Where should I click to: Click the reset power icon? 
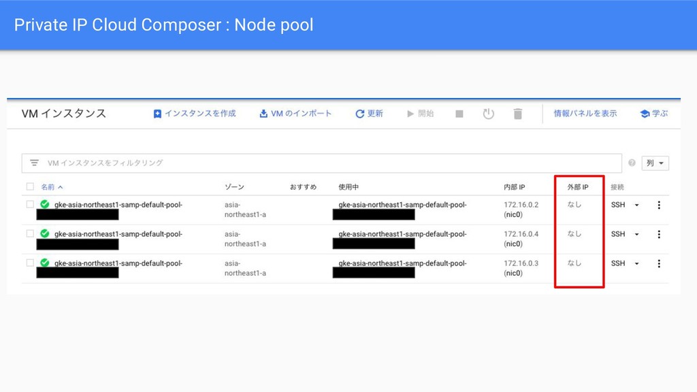489,114
